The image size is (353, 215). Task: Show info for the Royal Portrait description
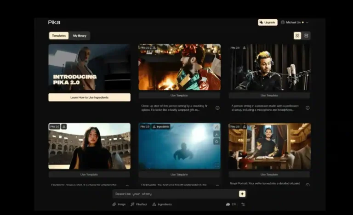tap(307, 185)
